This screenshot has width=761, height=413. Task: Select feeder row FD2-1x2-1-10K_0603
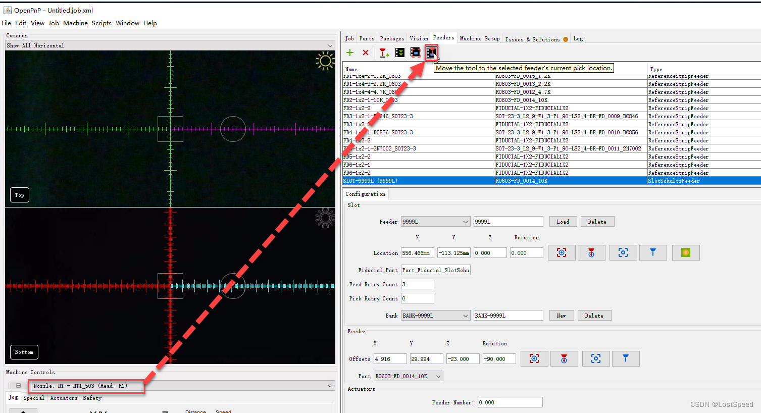click(551, 100)
